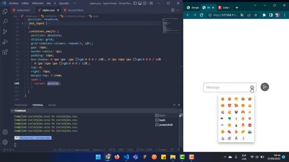Open the overflow menu in VS Code menu bar
Viewport: 289px width, 162px height.
click(x=75, y=3)
